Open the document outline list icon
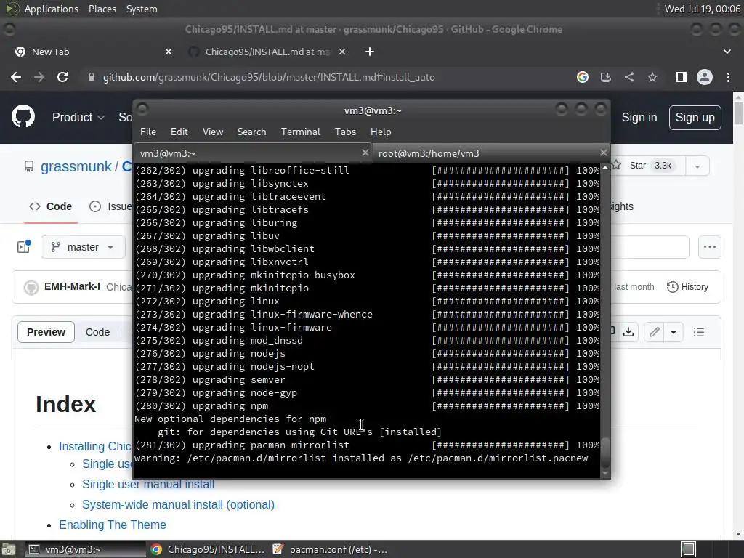This screenshot has height=558, width=744. pyautogui.click(x=698, y=331)
